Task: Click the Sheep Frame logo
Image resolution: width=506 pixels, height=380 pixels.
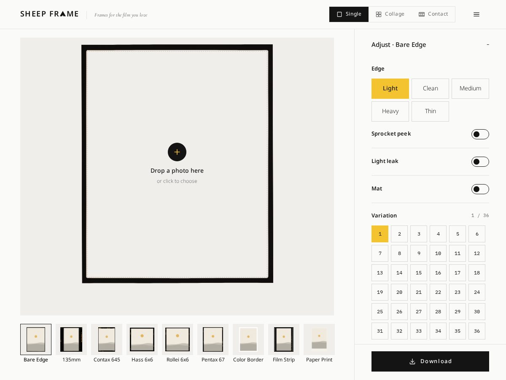Action: (x=49, y=14)
